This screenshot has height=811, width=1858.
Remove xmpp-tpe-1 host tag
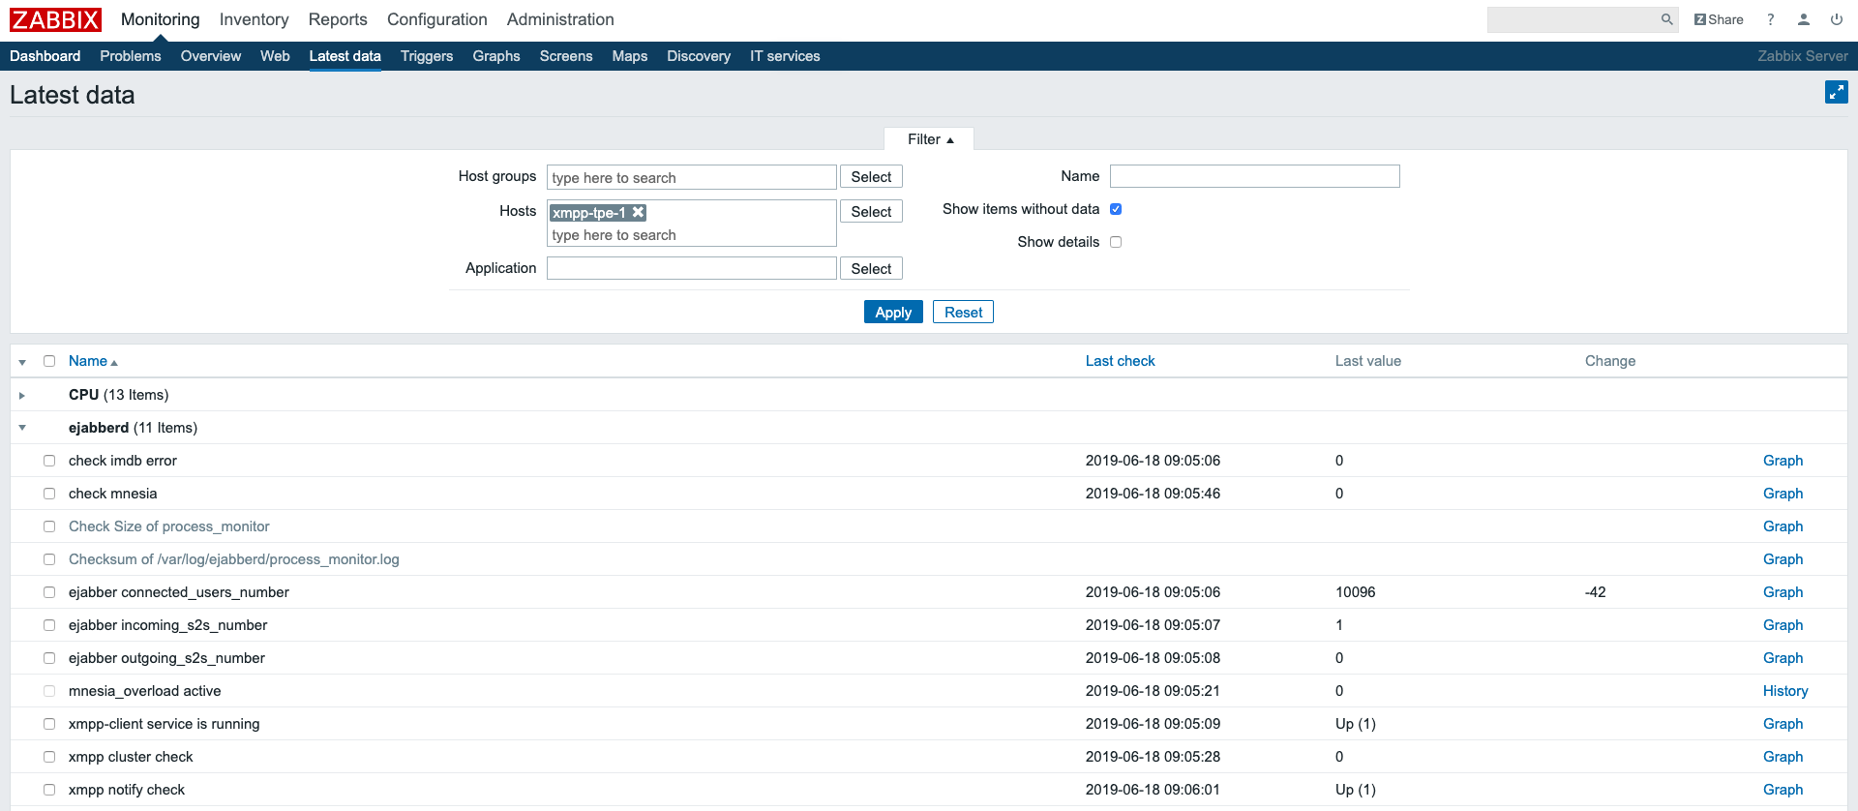[x=639, y=212]
